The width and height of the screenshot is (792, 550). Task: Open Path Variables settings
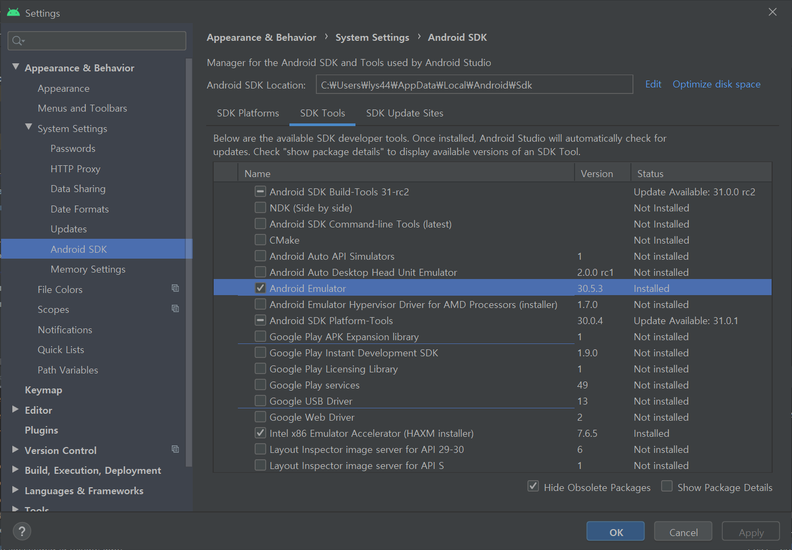(68, 370)
